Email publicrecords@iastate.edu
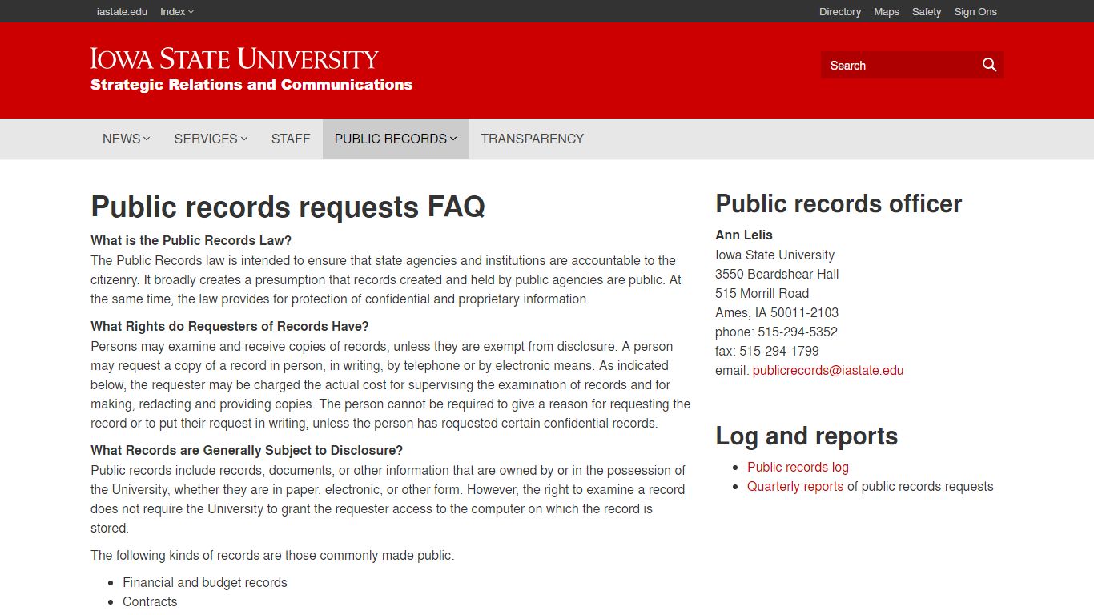The height and width of the screenshot is (615, 1094). point(828,370)
